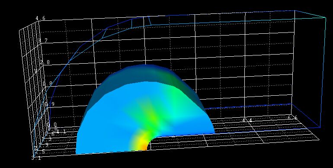Screen dimensions: 333x168
Task: Click the 2.8 axis tick label
Action: 45,62
